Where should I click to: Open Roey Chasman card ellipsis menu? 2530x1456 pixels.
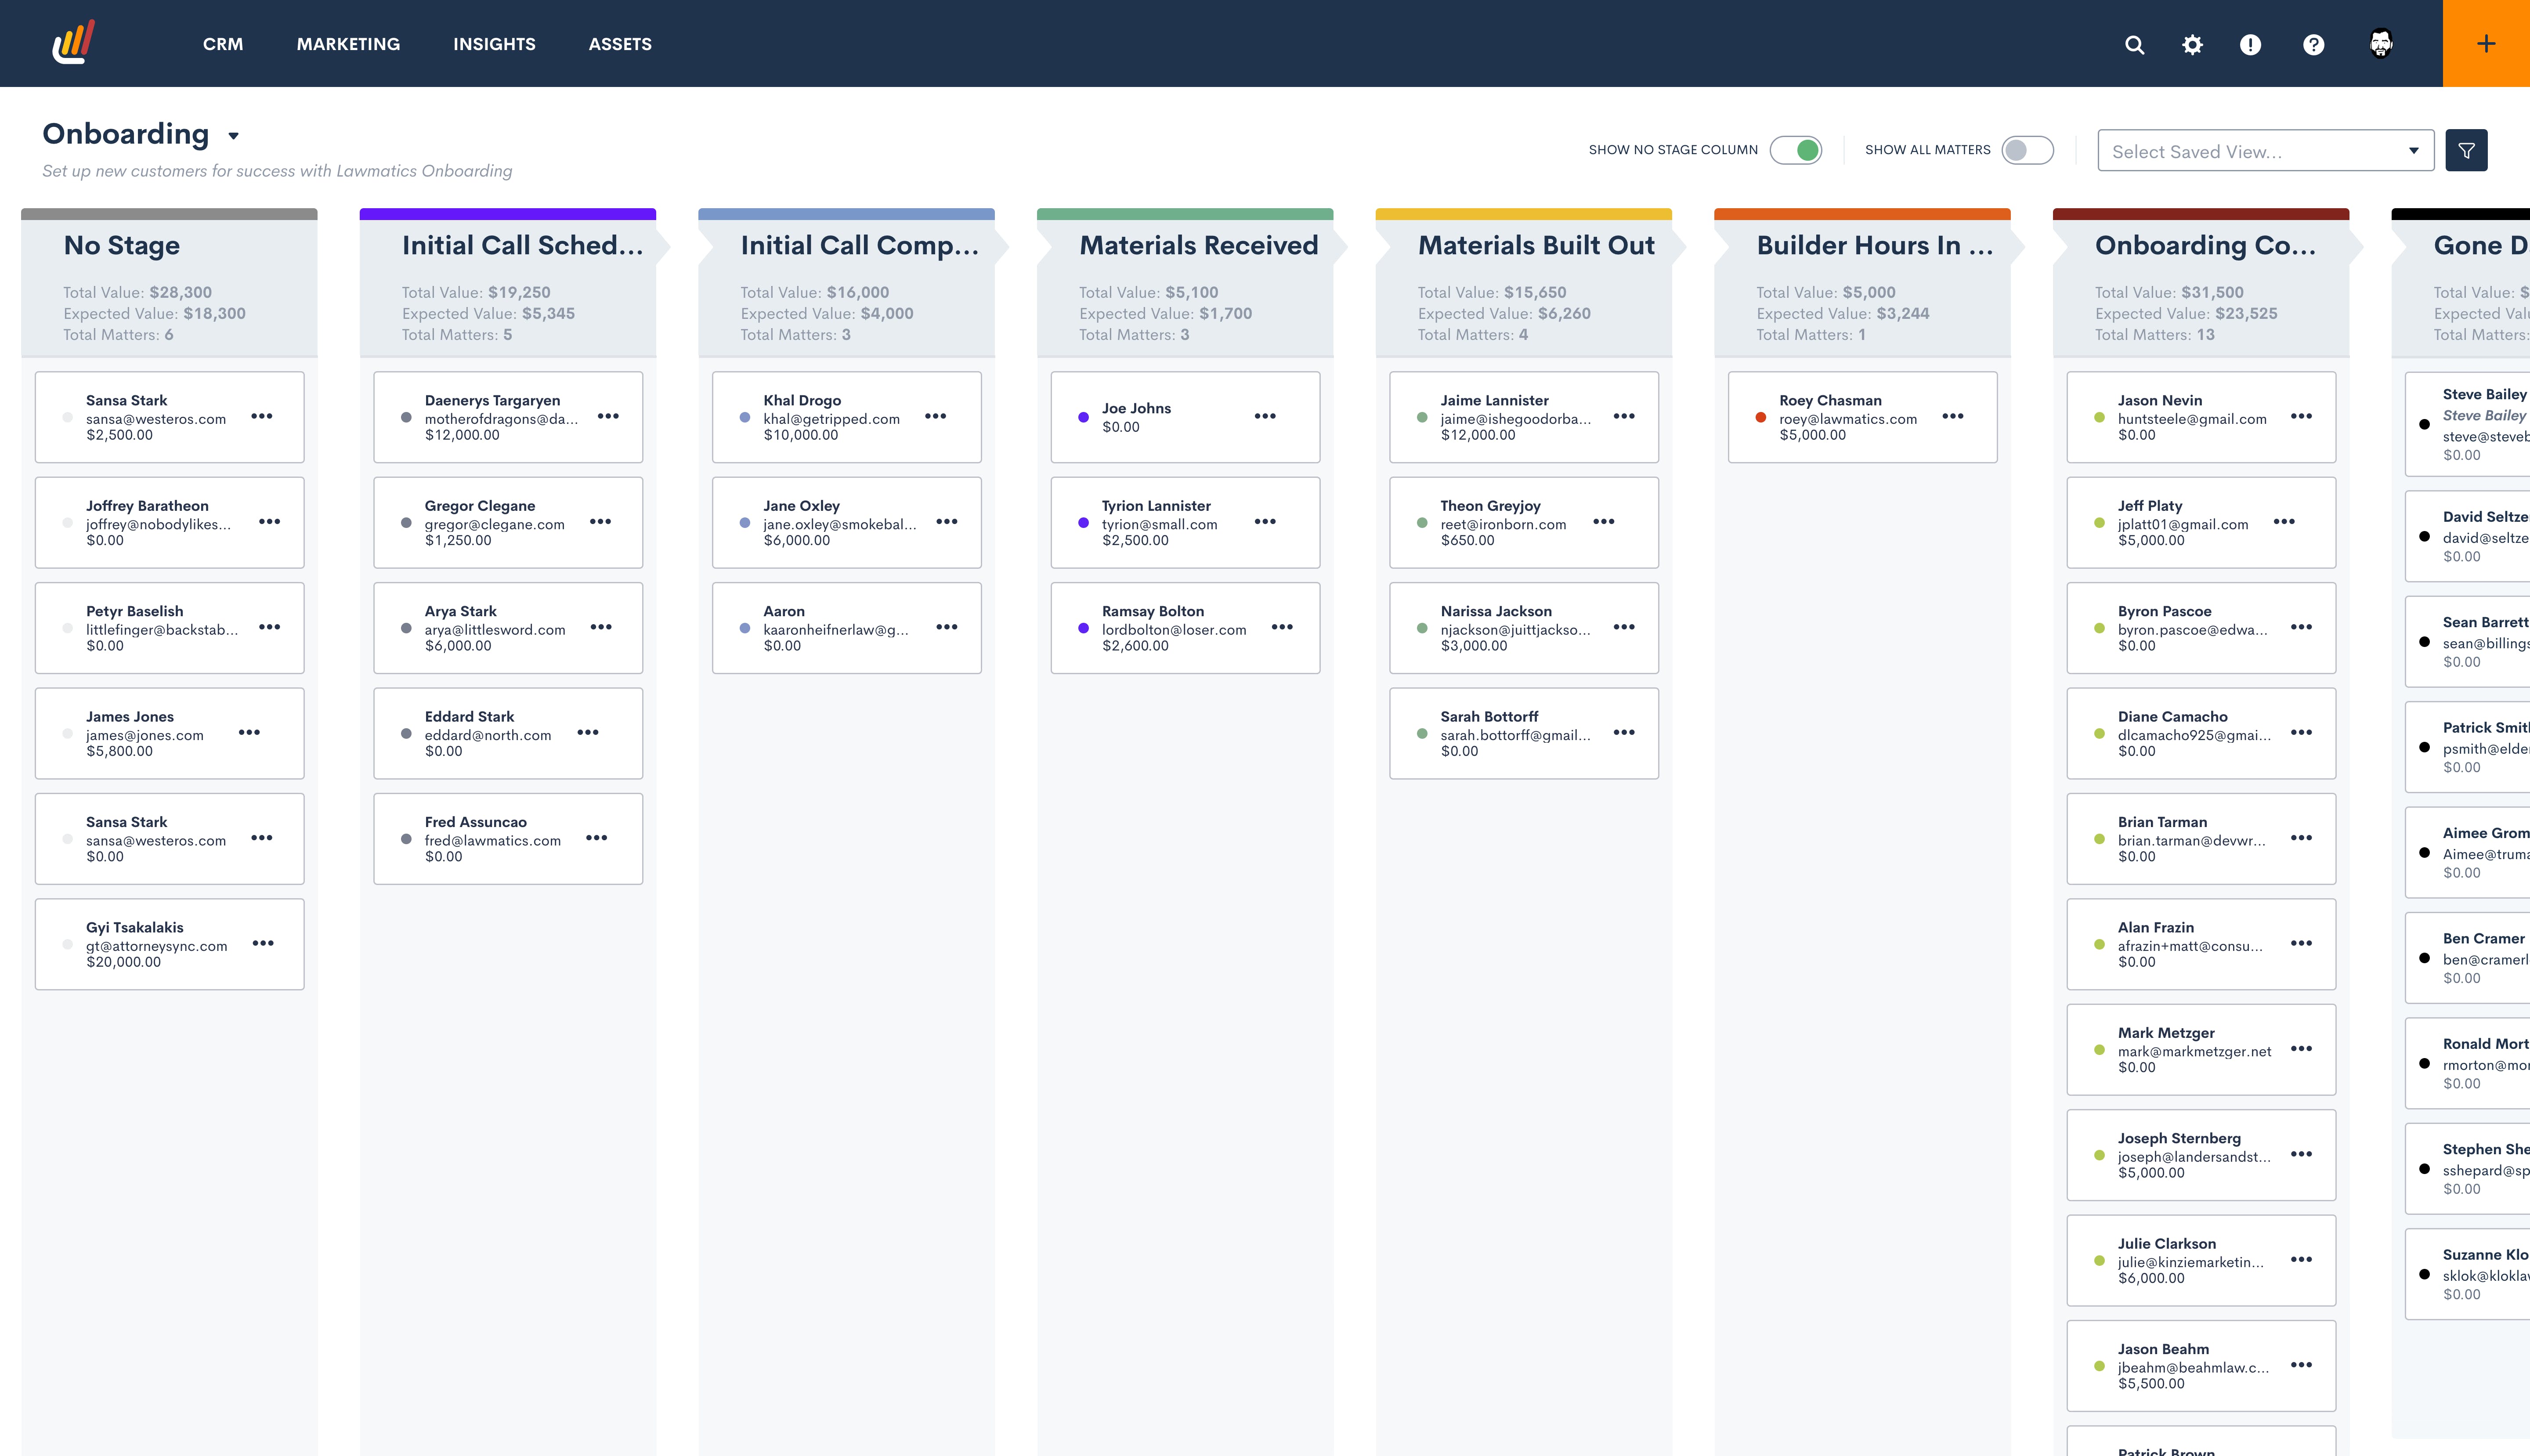1952,416
